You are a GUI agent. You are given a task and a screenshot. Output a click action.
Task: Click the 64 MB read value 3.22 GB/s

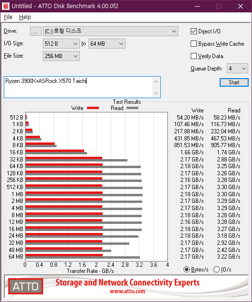pyautogui.click(x=229, y=257)
